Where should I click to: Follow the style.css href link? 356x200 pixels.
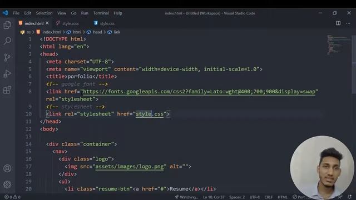tap(150, 114)
